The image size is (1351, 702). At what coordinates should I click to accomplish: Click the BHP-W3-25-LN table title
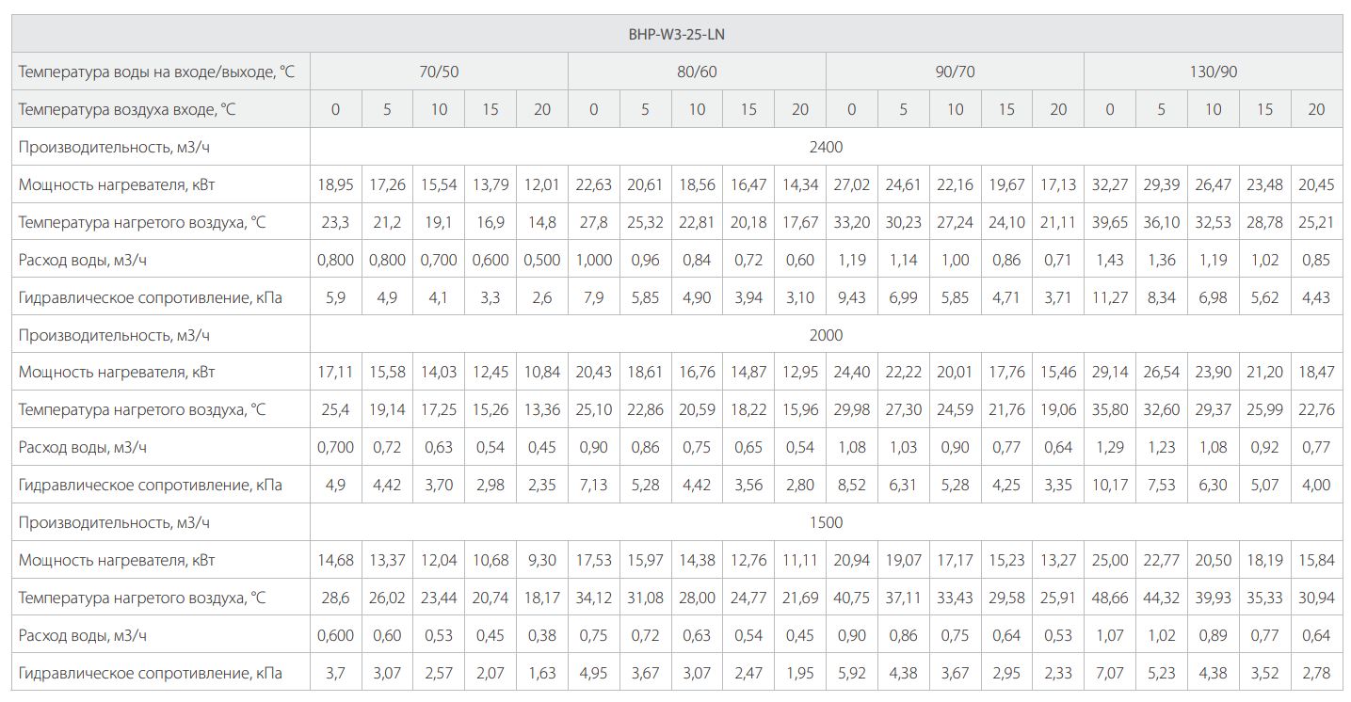point(677,34)
